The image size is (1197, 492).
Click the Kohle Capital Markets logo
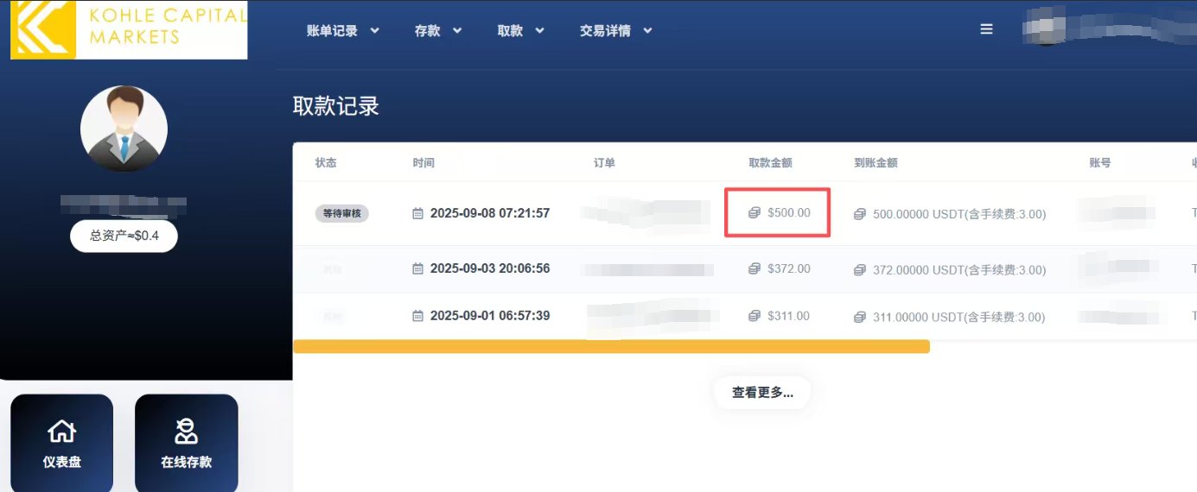coord(129,29)
